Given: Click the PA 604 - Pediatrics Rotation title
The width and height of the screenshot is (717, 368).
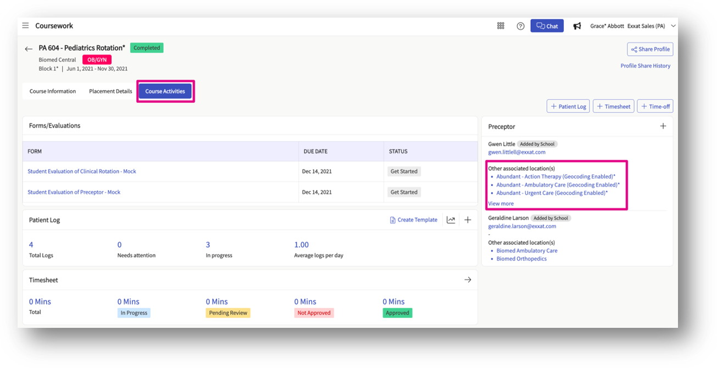Looking at the screenshot, I should click(82, 48).
